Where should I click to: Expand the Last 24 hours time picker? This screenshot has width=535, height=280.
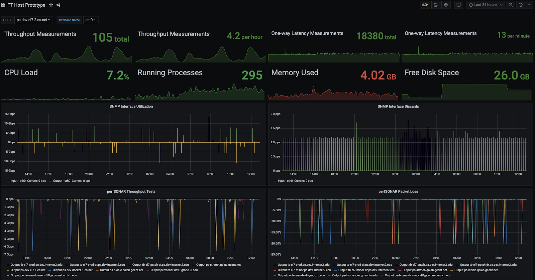click(485, 5)
